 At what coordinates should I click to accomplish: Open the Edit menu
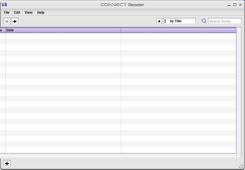(x=17, y=13)
